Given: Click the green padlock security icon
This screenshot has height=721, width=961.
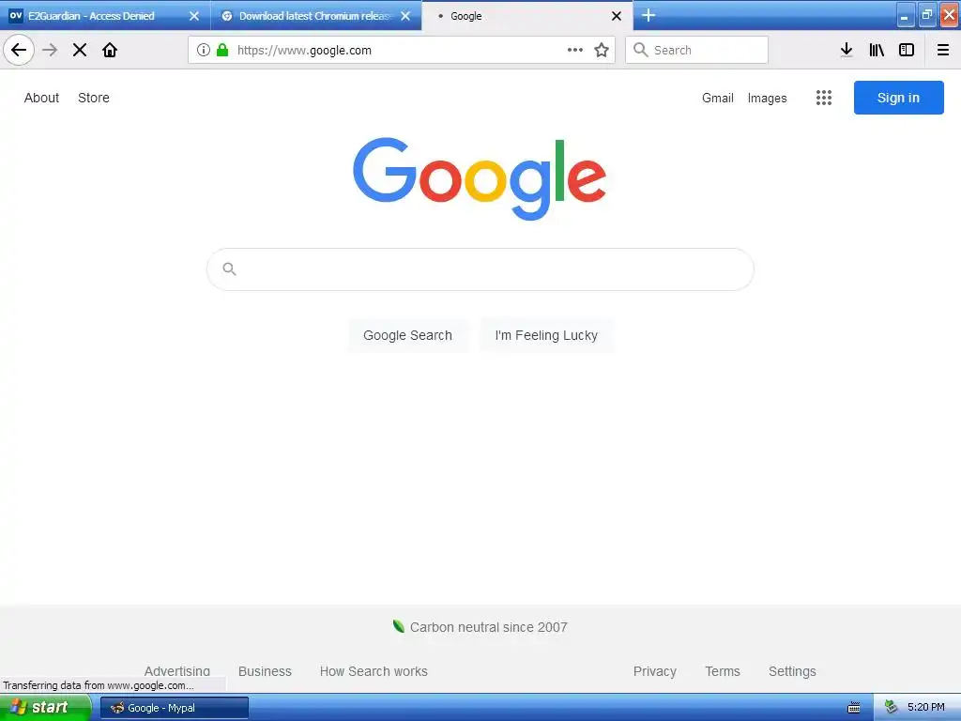Looking at the screenshot, I should pyautogui.click(x=222, y=50).
